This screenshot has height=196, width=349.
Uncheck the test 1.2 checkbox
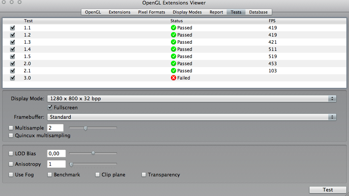(12, 35)
